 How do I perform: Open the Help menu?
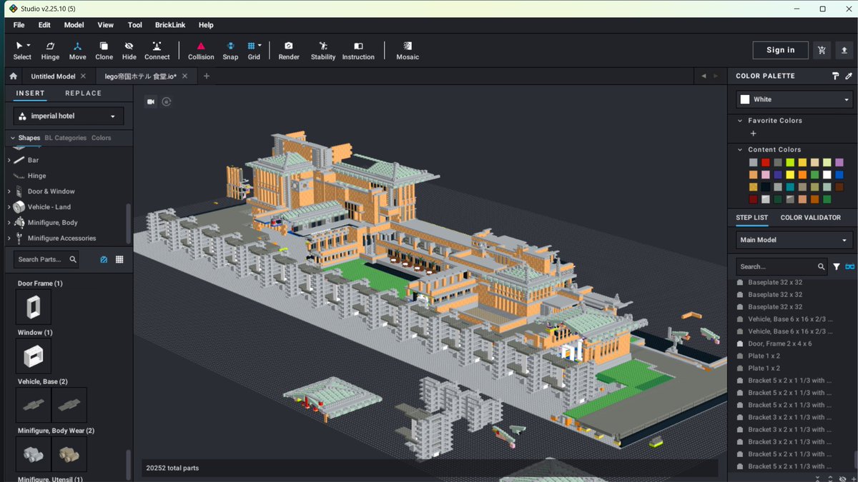point(206,25)
